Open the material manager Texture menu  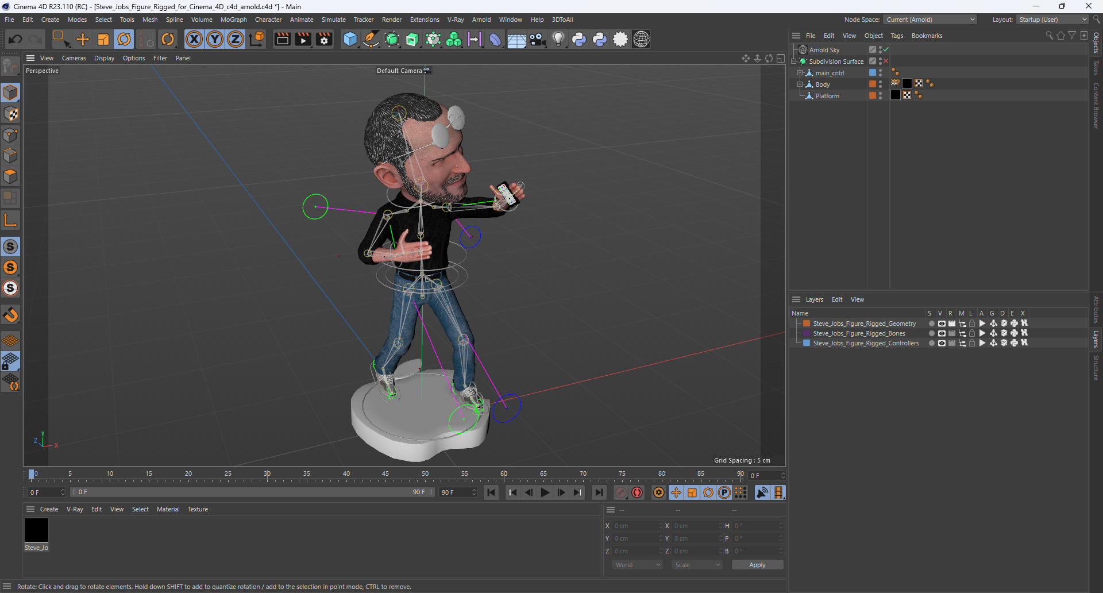coord(198,509)
